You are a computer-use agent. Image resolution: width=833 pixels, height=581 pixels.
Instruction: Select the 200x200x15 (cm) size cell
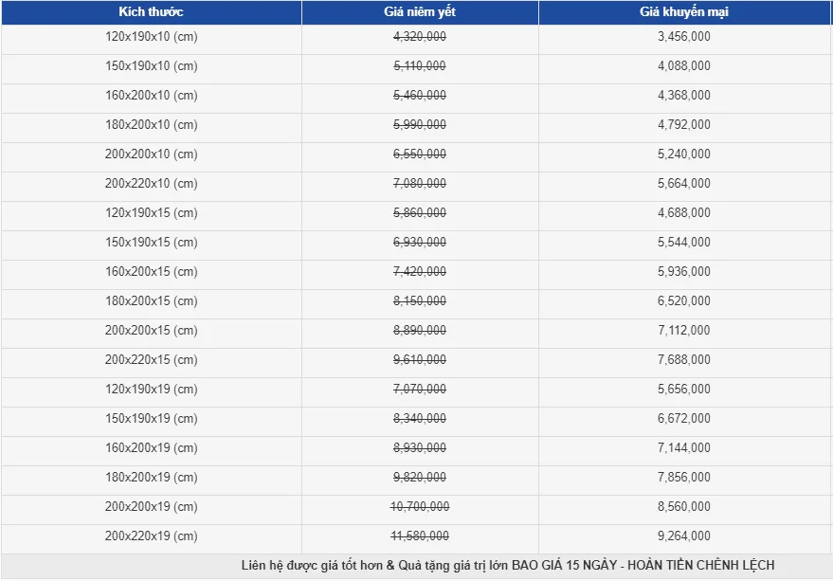151,331
